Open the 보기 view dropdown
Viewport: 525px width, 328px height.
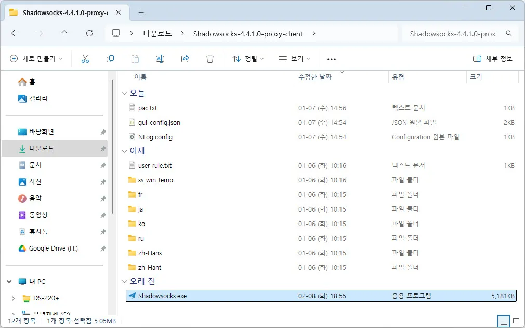[x=294, y=59]
